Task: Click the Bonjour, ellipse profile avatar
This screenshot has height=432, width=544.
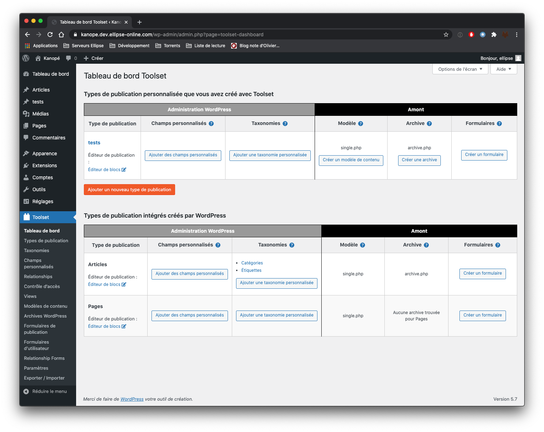Action: click(518, 58)
